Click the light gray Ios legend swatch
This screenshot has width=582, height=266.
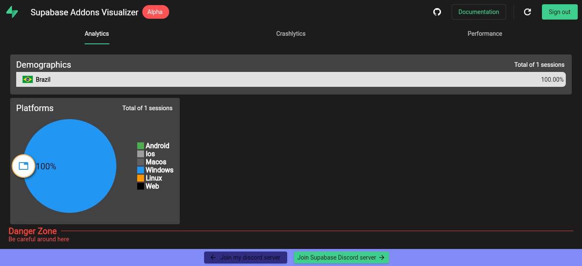(141, 154)
